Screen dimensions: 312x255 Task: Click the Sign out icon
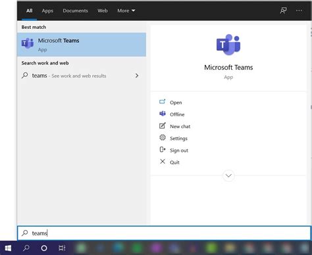pos(163,150)
